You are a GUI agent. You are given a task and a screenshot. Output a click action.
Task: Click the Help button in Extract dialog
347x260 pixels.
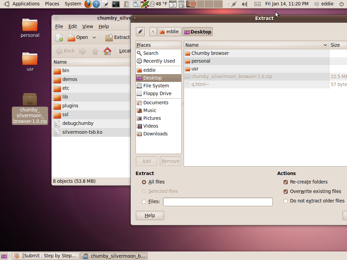click(x=150, y=215)
